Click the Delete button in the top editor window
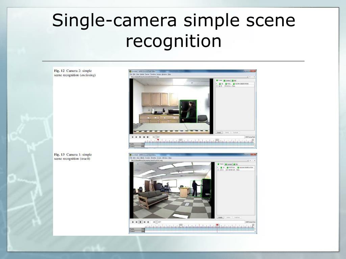Screen dimensions: 346x259 pos(227,133)
